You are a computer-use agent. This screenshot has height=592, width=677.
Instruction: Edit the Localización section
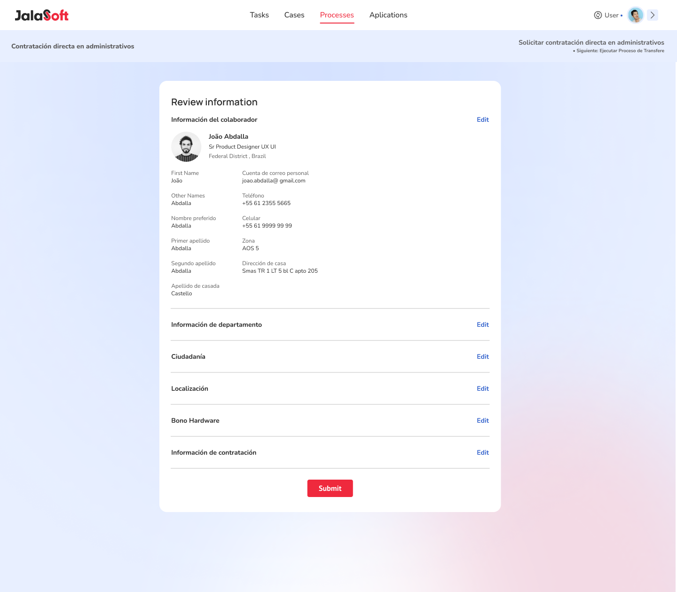(483, 388)
